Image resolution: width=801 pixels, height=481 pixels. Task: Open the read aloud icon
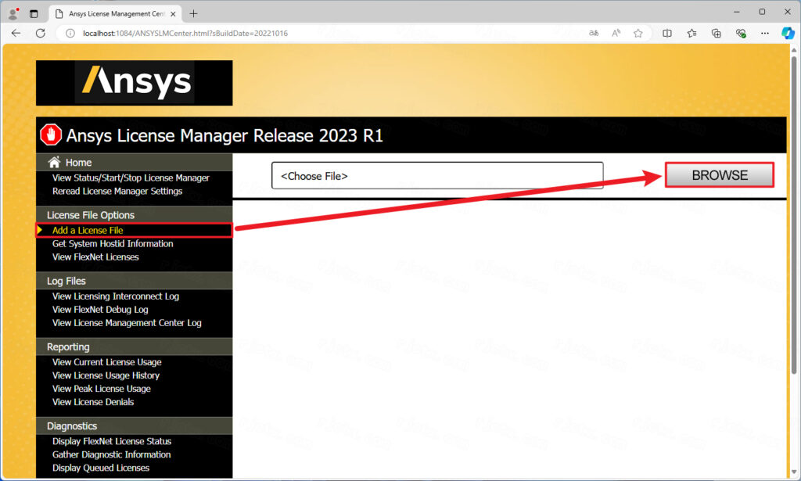tap(616, 33)
